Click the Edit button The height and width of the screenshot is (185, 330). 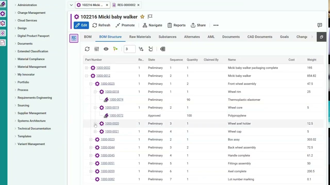pyautogui.click(x=81, y=25)
